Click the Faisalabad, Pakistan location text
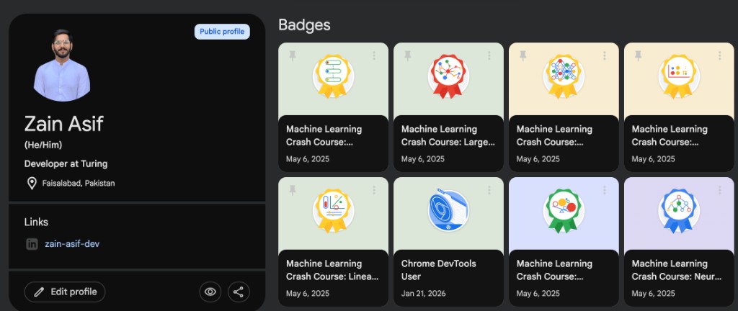This screenshot has width=738, height=311. pyautogui.click(x=78, y=184)
